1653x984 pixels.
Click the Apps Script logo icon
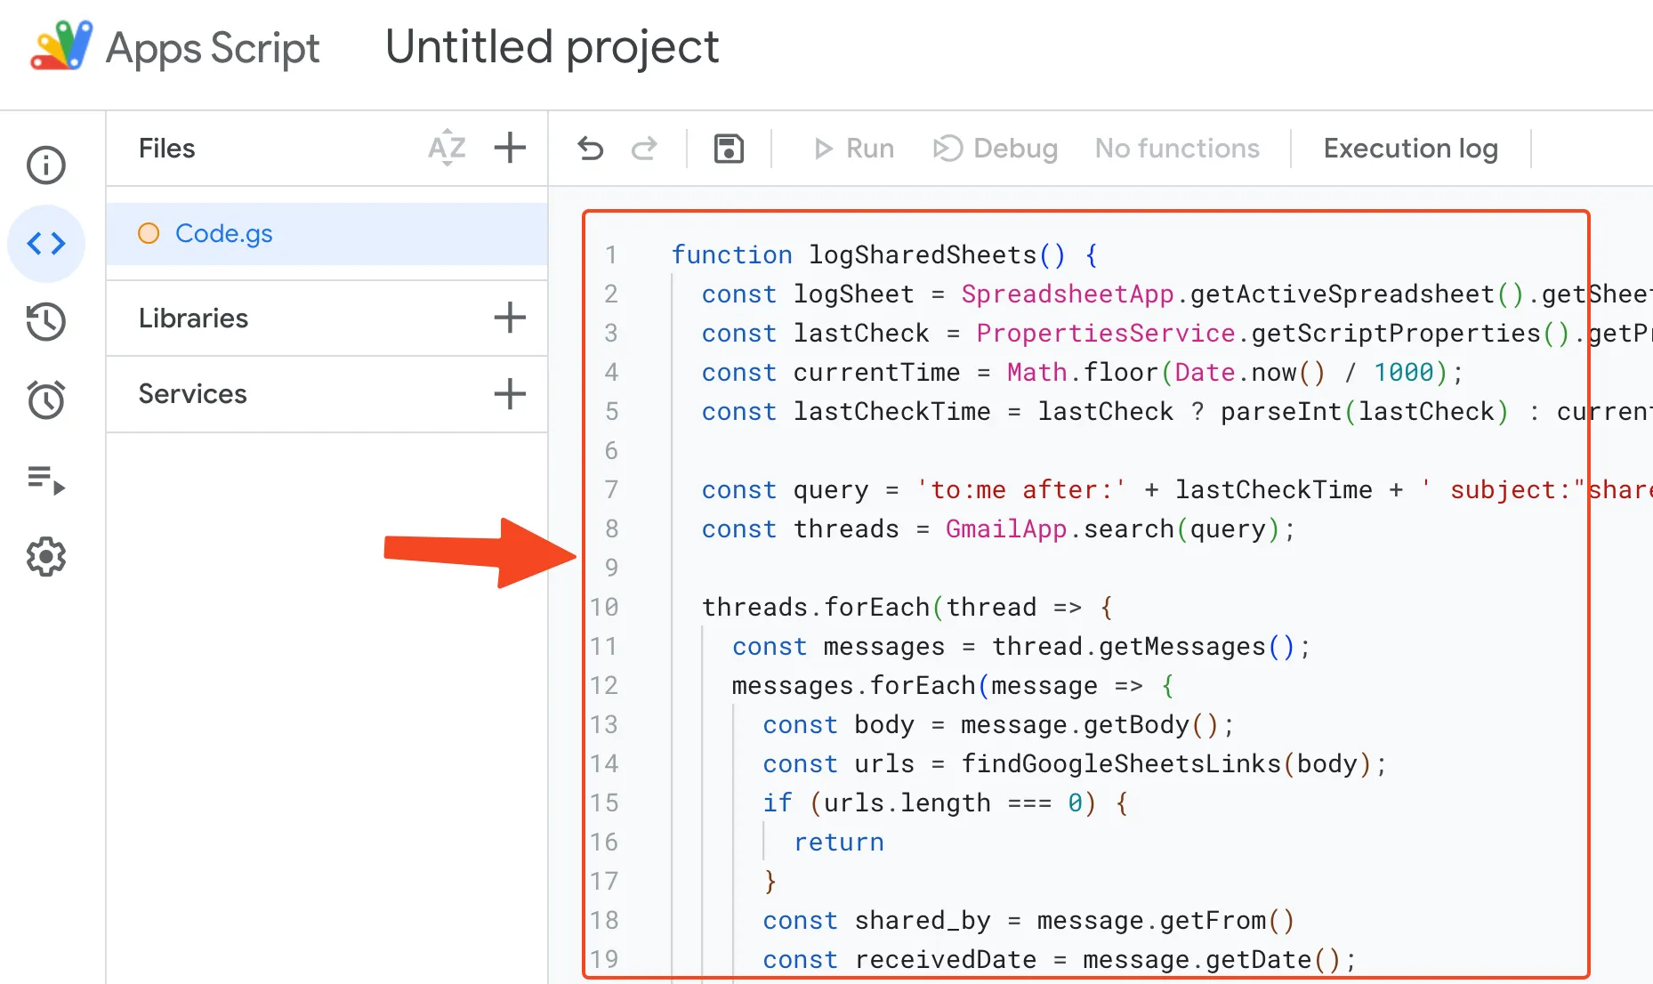pyautogui.click(x=61, y=46)
